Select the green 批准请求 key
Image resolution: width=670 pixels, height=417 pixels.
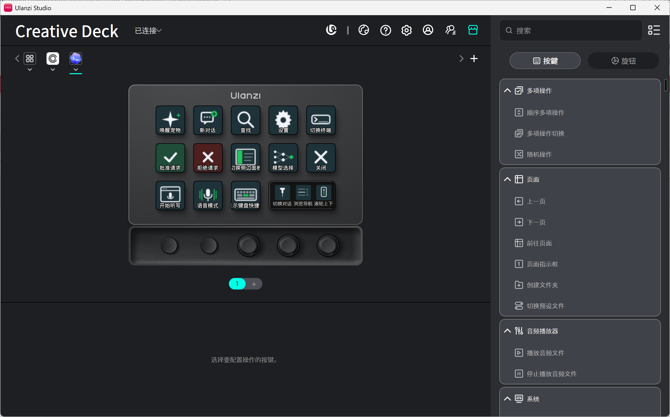(170, 158)
